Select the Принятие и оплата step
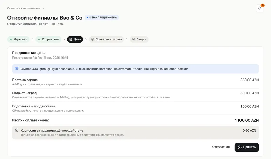The width and height of the screenshot is (271, 159). (x=106, y=39)
